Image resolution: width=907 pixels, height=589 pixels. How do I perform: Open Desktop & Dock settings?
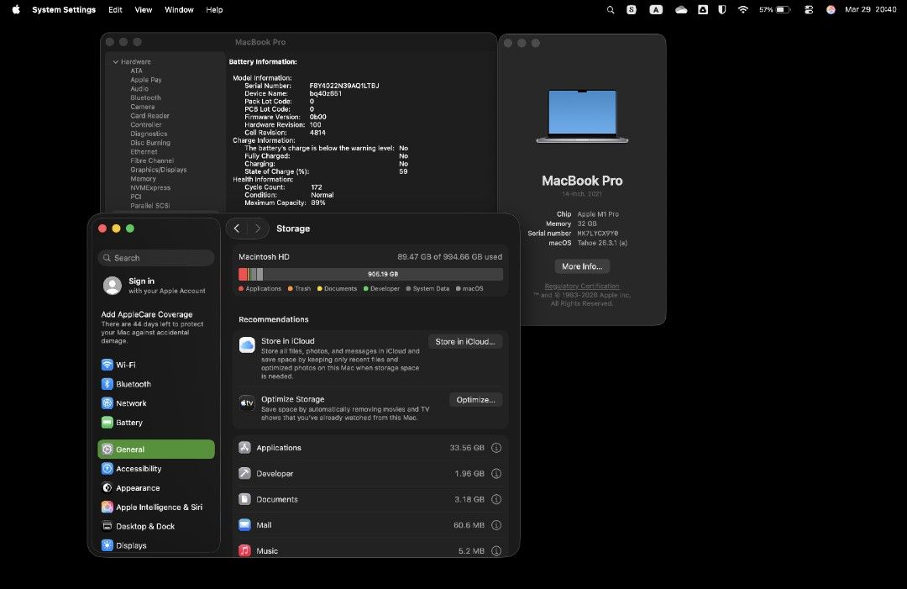[x=156, y=526]
